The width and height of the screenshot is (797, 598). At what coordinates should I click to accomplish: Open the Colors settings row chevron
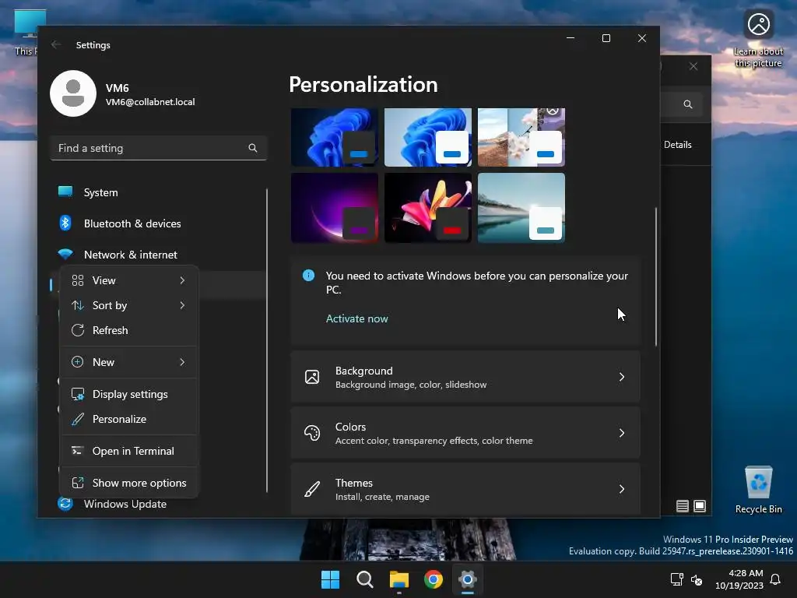coord(622,433)
